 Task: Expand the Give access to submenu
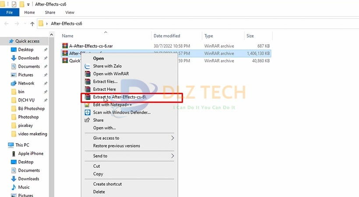(x=172, y=138)
